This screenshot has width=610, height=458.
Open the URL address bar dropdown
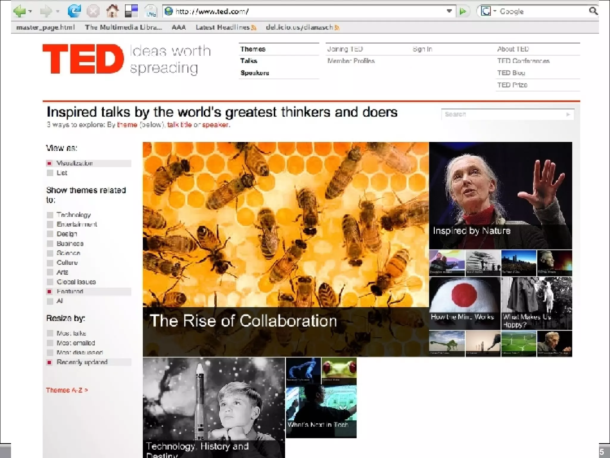tap(449, 11)
